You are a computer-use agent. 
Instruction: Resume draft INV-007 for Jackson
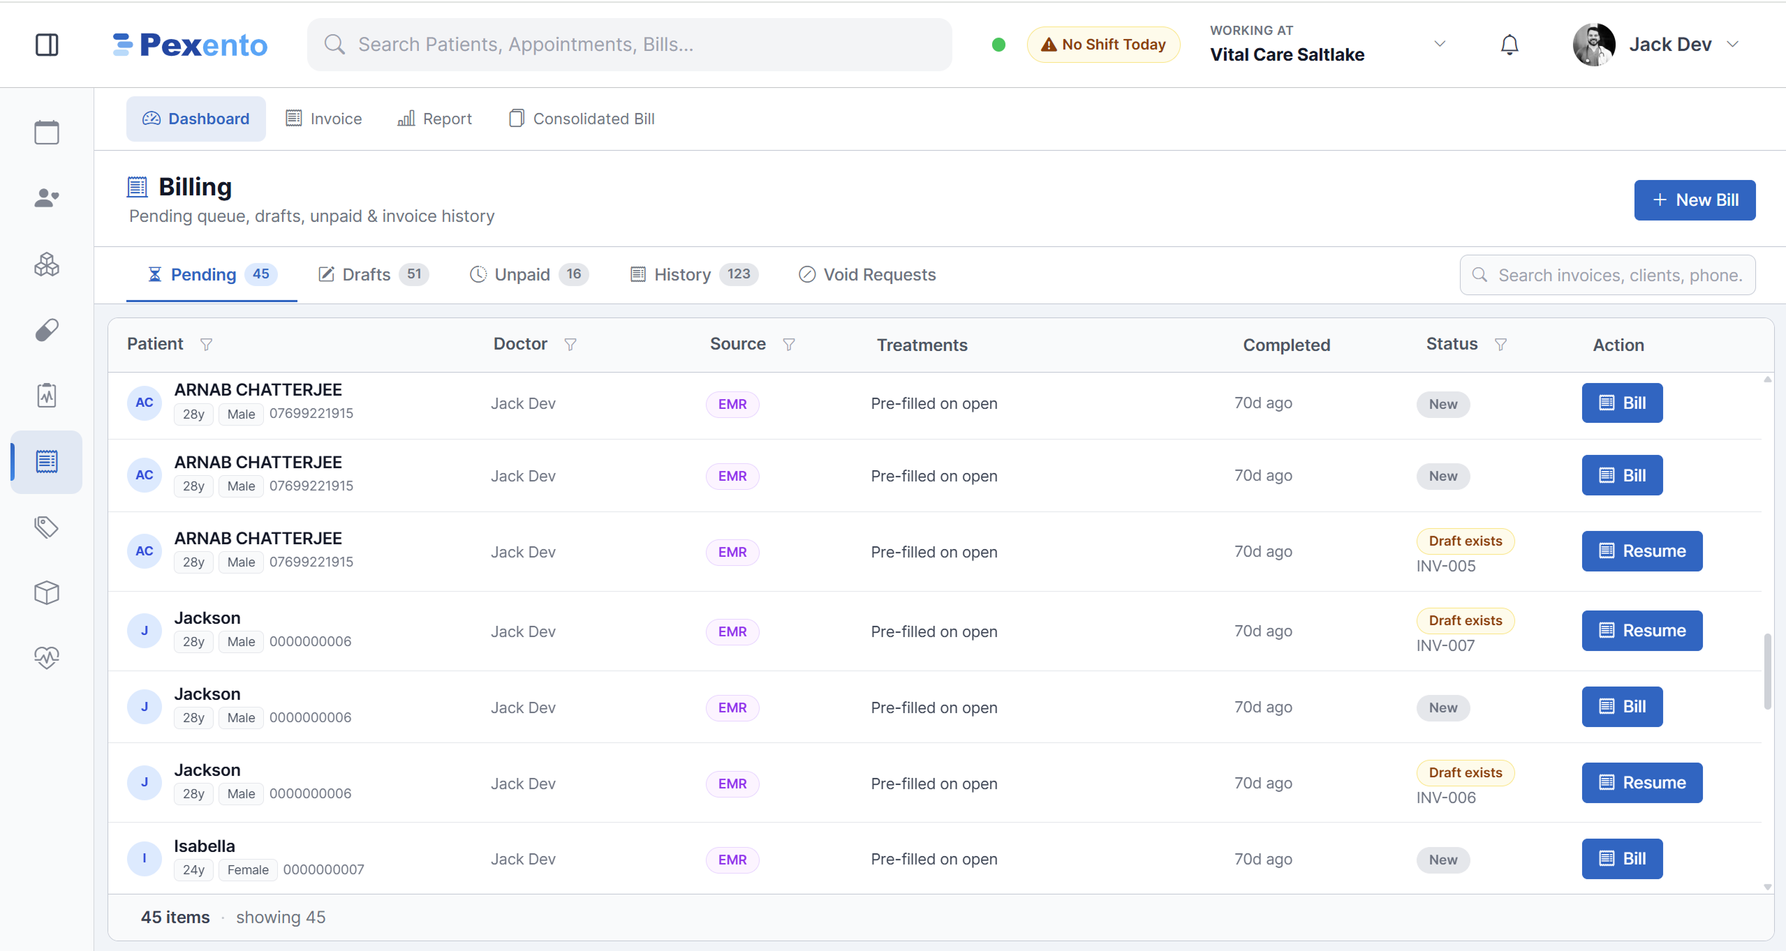(x=1641, y=631)
